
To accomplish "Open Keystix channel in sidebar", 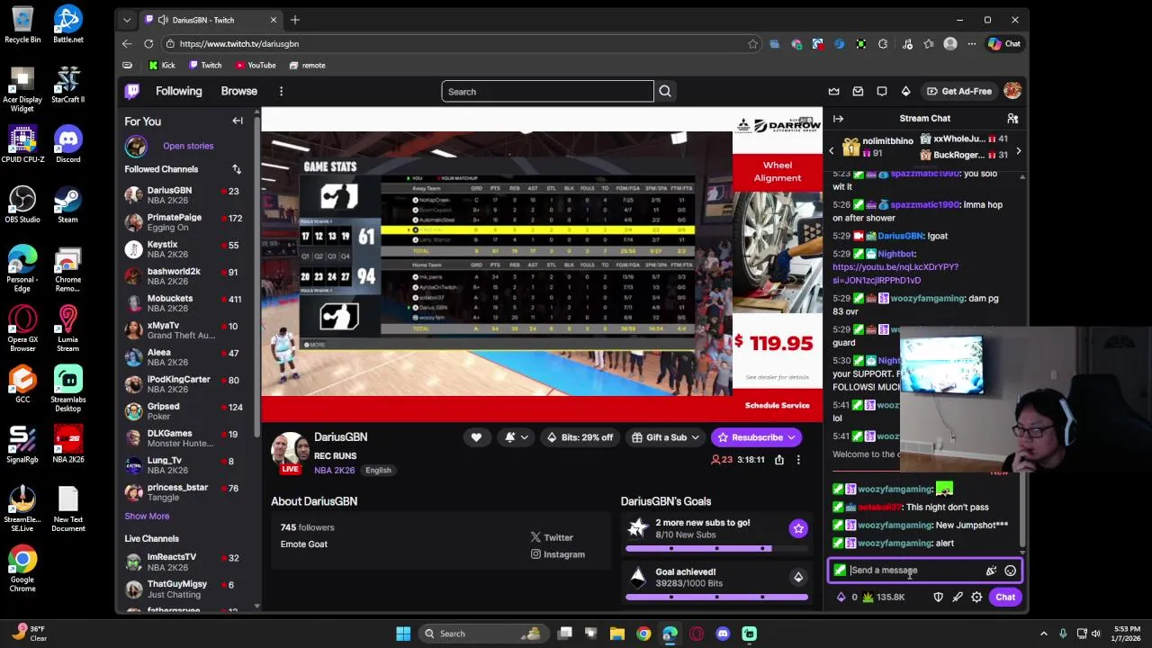I will click(x=188, y=249).
